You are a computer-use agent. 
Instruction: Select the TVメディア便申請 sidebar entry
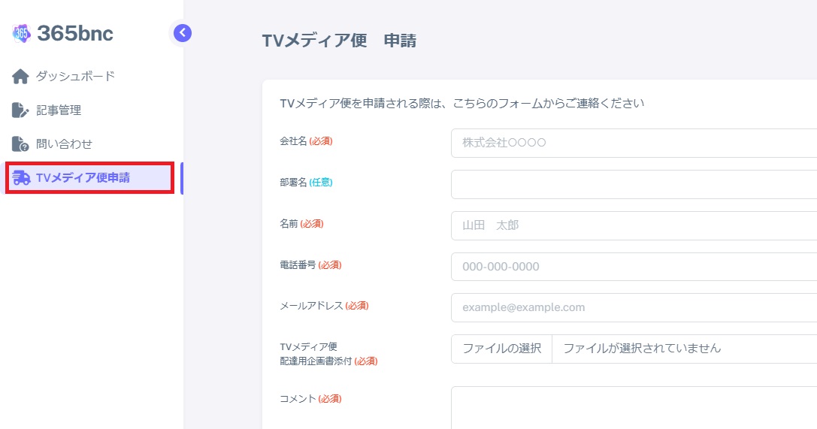(83, 178)
